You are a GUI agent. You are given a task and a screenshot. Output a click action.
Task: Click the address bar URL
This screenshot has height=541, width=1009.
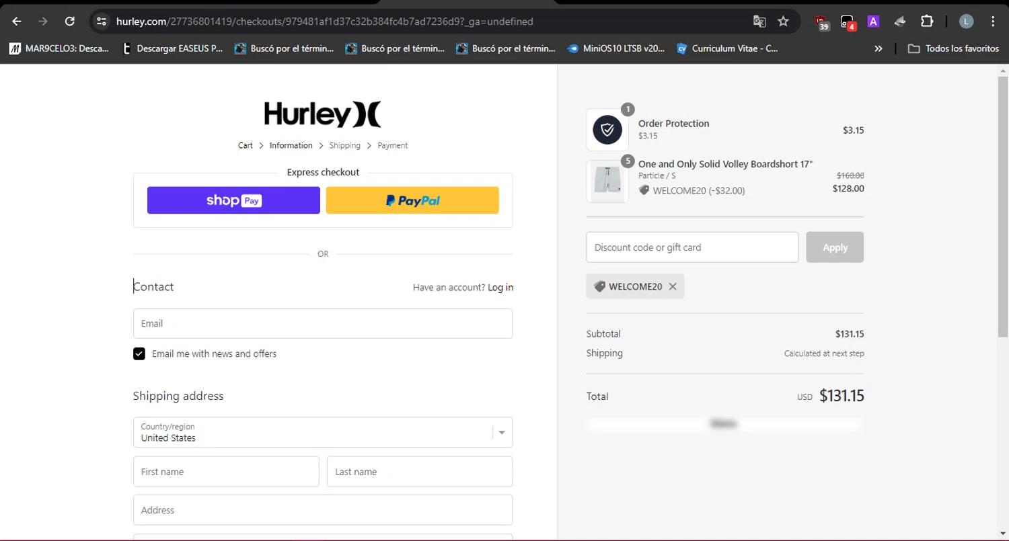pos(325,22)
